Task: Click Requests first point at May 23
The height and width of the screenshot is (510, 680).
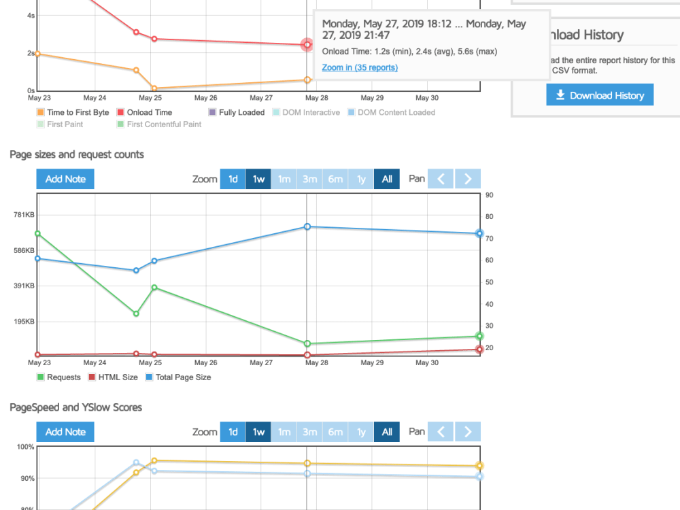Action: point(37,234)
